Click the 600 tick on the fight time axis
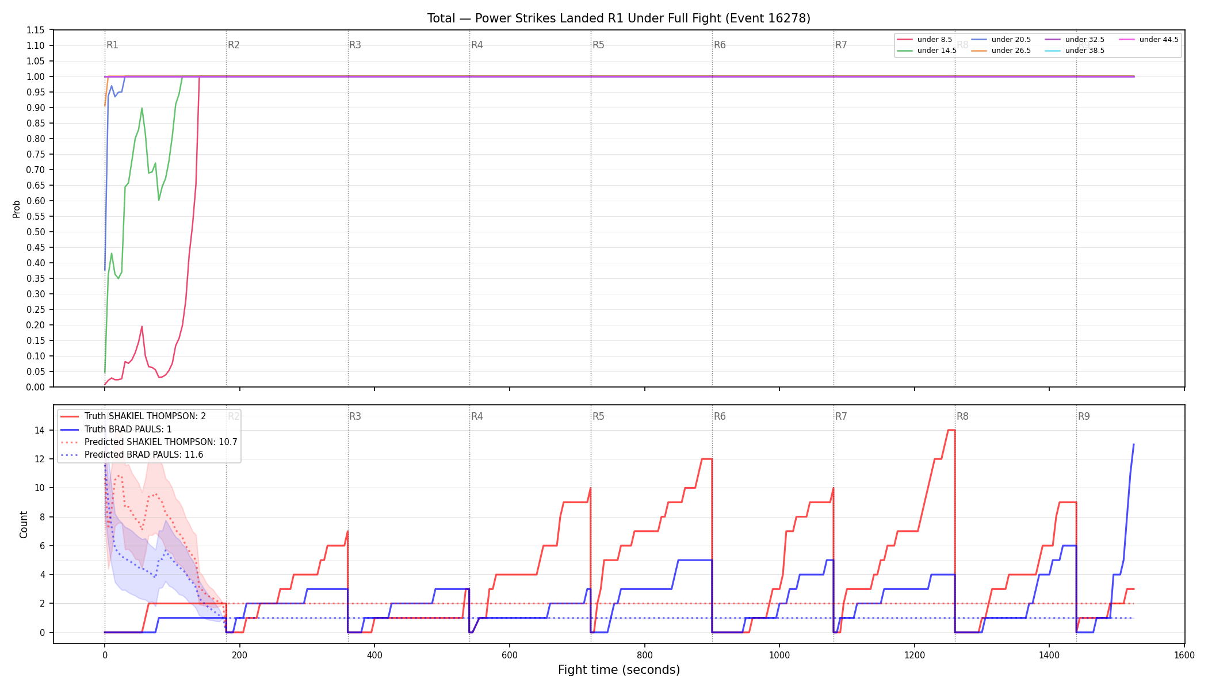Image resolution: width=1208 pixels, height=690 pixels. tap(510, 655)
